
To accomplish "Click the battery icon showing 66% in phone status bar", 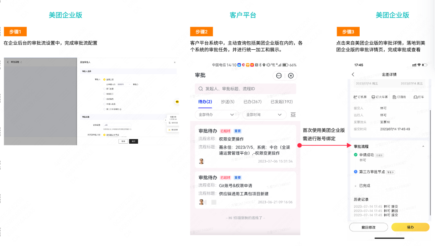I will pyautogui.click(x=285, y=65).
